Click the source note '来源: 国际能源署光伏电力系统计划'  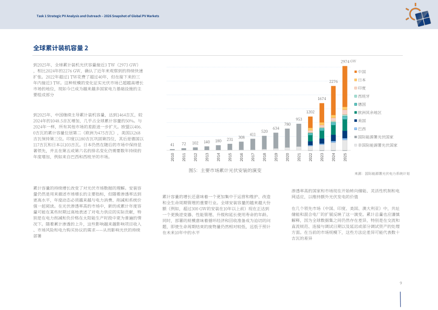[x=382, y=174]
